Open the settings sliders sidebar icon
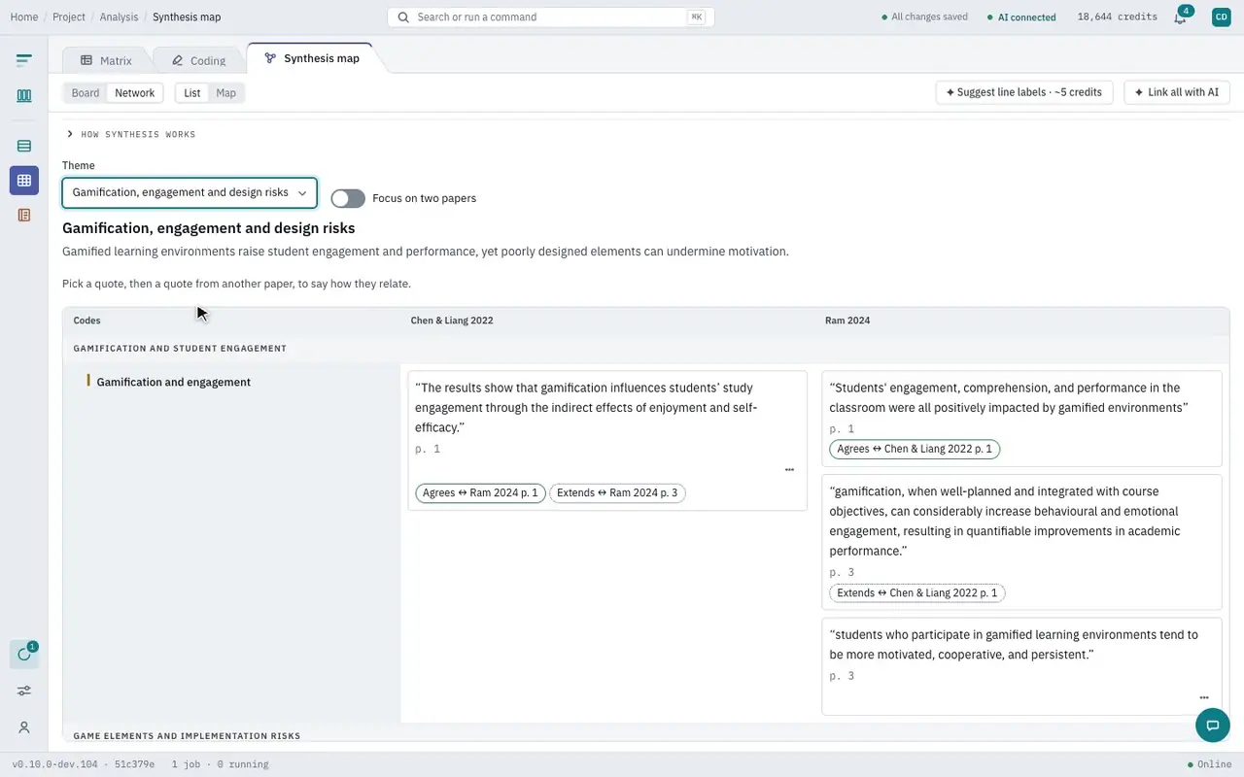This screenshot has height=777, width=1244. tap(24, 691)
